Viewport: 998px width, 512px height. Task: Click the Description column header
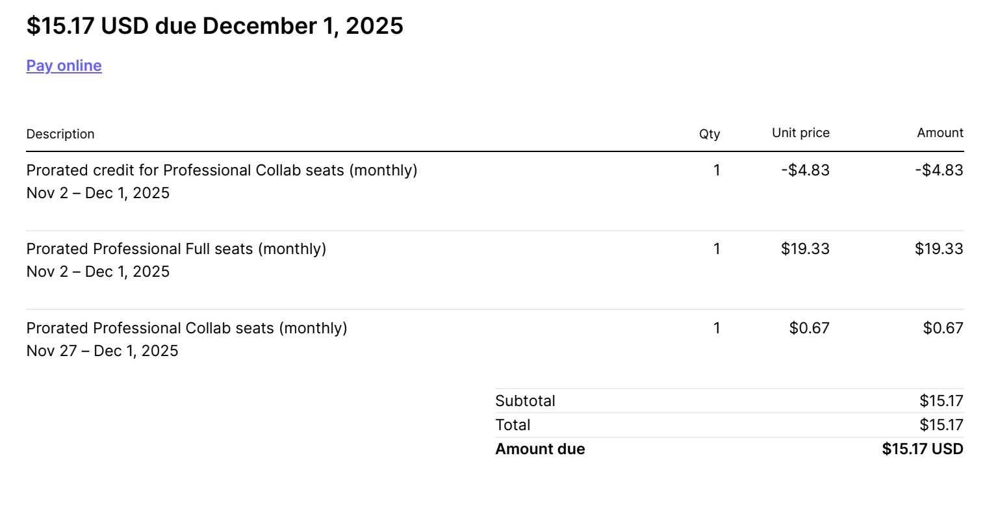click(60, 134)
